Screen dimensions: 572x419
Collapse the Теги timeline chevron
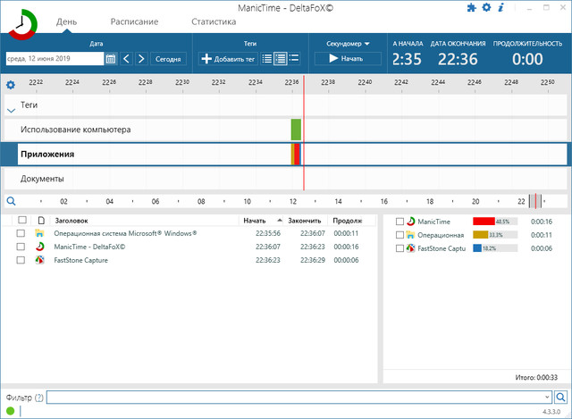tap(11, 110)
